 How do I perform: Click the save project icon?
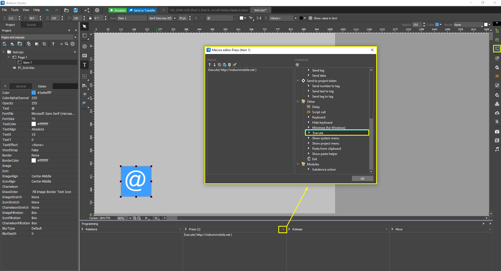pos(76,10)
